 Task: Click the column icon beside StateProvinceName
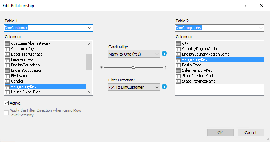(x=179, y=81)
